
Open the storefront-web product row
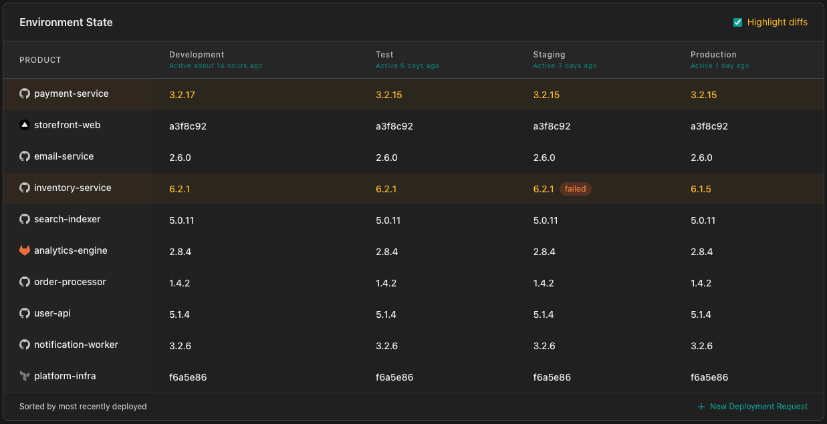413,126
